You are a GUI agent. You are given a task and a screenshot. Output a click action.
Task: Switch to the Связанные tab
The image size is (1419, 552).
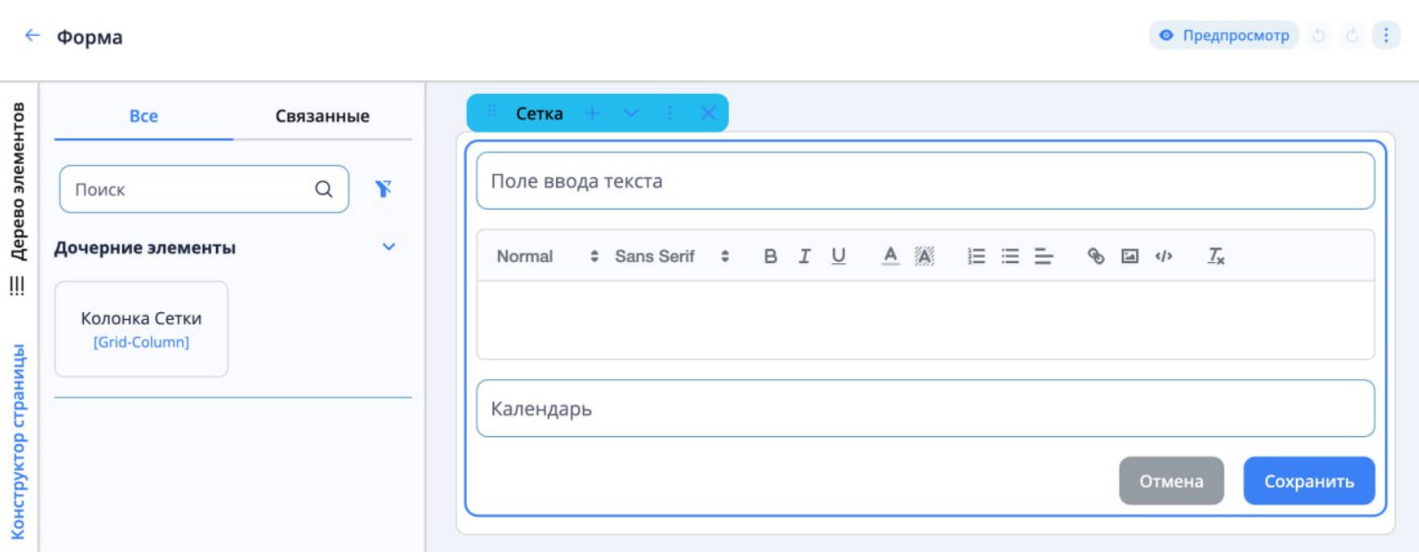[x=322, y=116]
